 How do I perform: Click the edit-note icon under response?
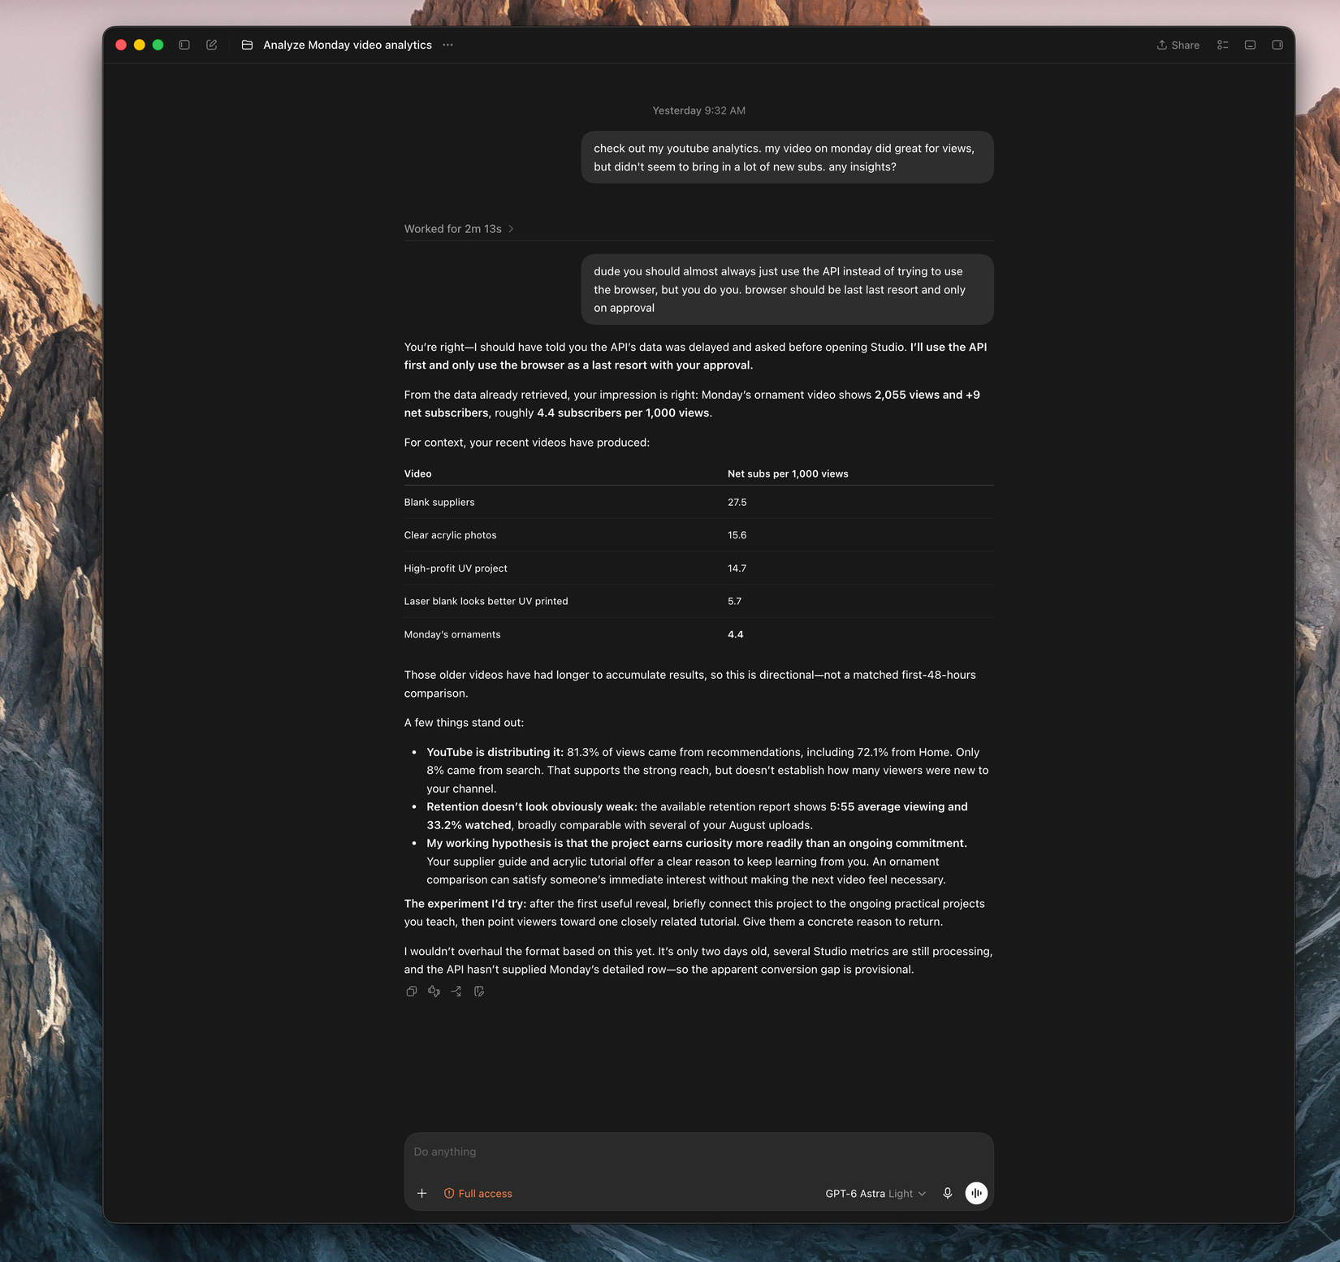coord(479,991)
